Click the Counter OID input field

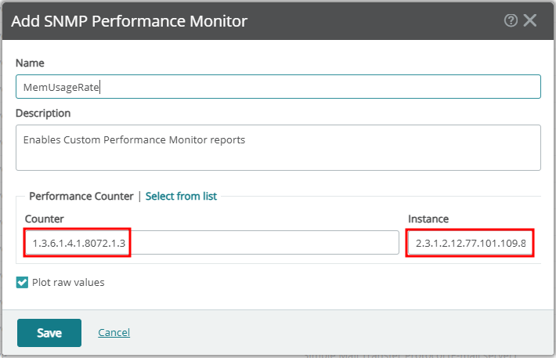pyautogui.click(x=212, y=243)
